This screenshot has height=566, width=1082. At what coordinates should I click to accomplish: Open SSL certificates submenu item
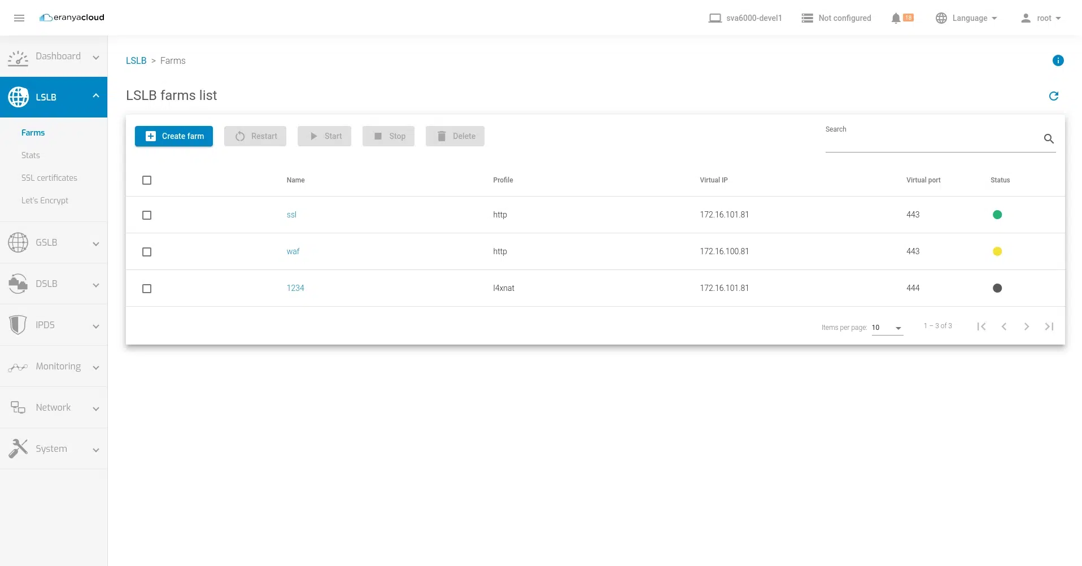pos(49,178)
